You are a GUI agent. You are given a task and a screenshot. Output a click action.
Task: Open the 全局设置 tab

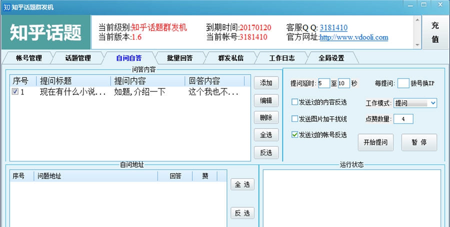331,58
